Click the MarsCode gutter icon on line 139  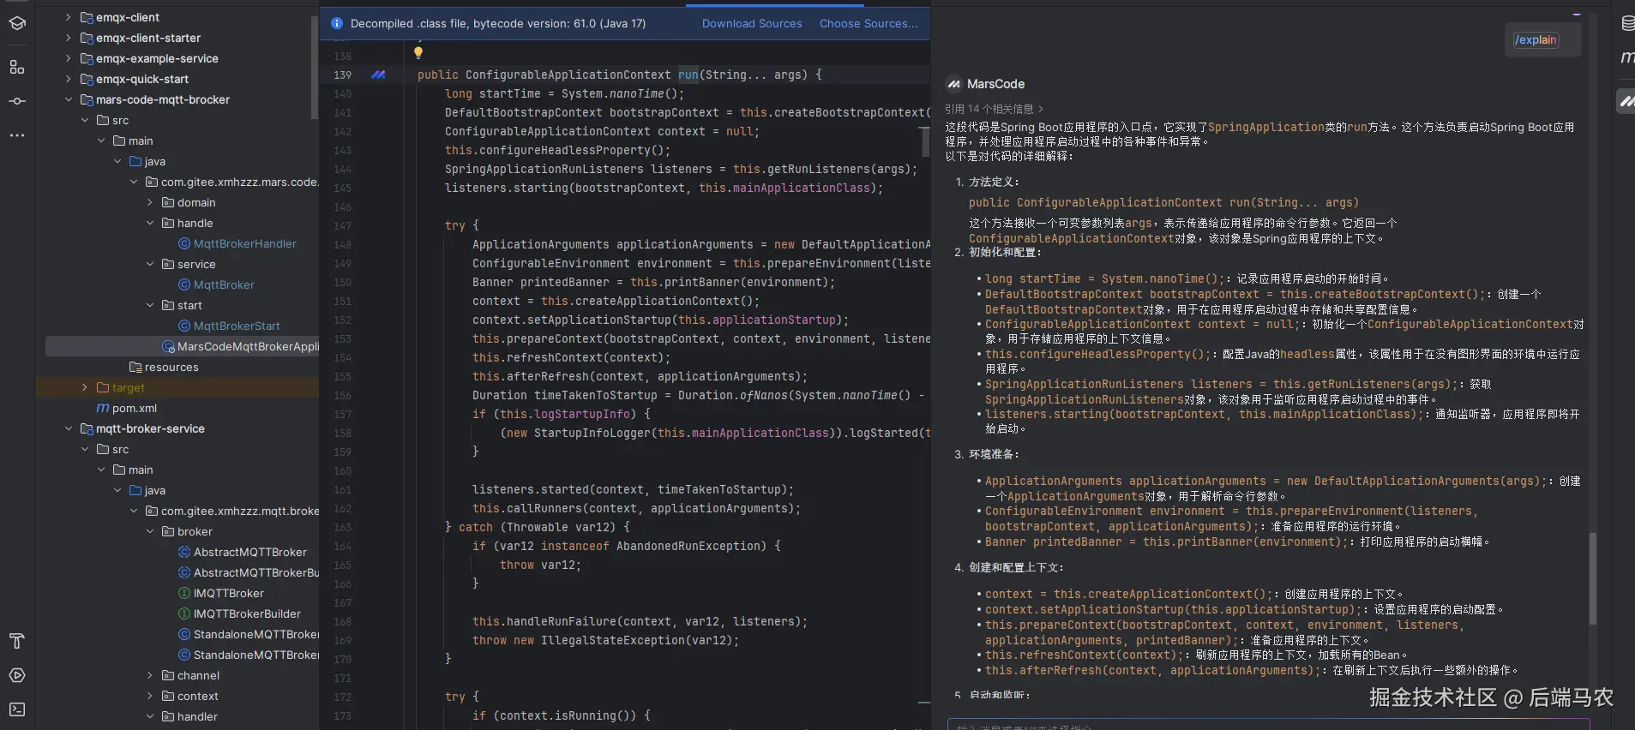378,75
